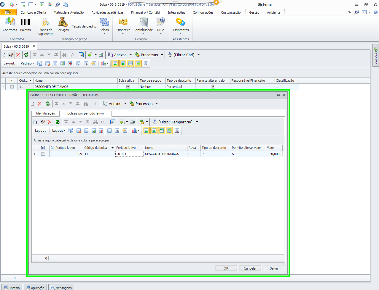
Task: Open Matrícula e Avaliação ribbon tab
Action: (x=69, y=12)
